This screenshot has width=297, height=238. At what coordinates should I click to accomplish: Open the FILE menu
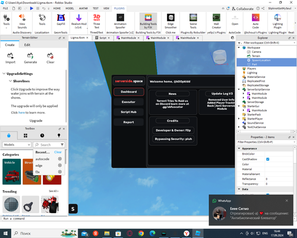pyautogui.click(x=5, y=8)
